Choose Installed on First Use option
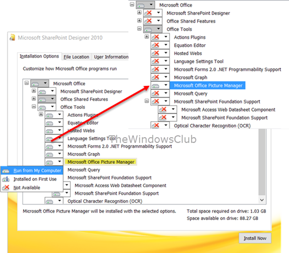Viewport: 289px width, 253px height. 32,179
